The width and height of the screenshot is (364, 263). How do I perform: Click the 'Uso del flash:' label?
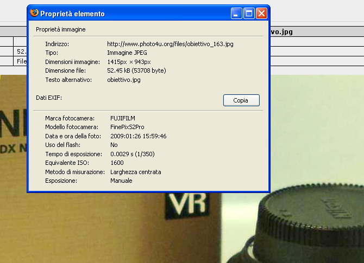tap(62, 145)
